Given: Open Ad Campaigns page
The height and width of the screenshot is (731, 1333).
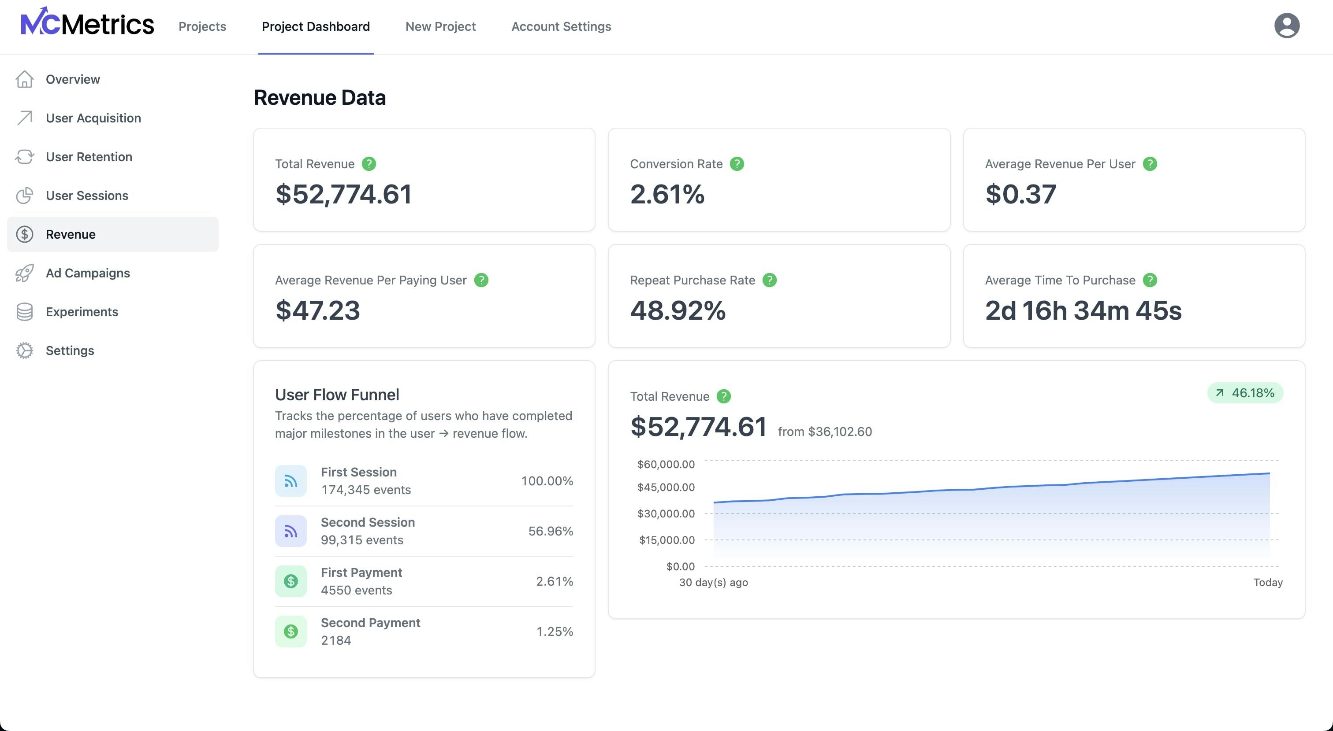Looking at the screenshot, I should pyautogui.click(x=113, y=273).
